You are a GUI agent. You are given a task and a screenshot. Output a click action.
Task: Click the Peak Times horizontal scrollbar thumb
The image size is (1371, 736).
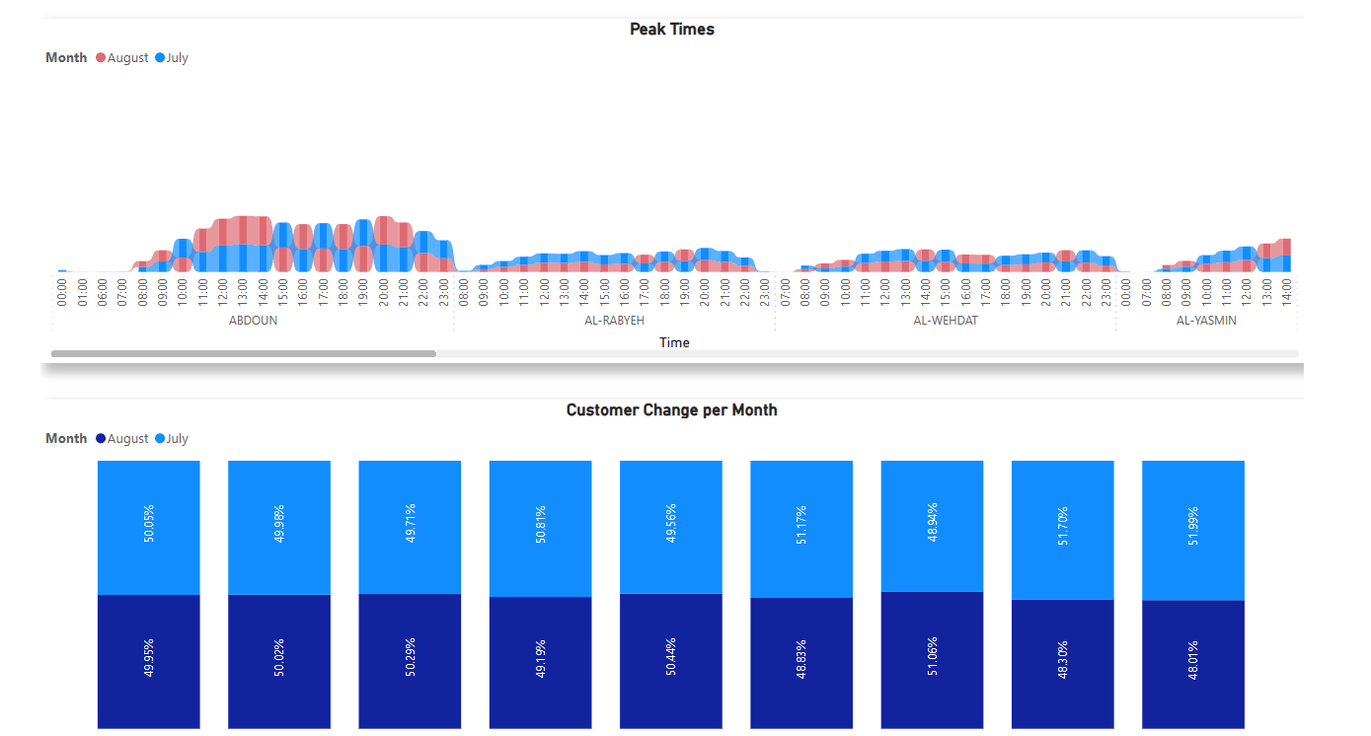[x=243, y=353]
